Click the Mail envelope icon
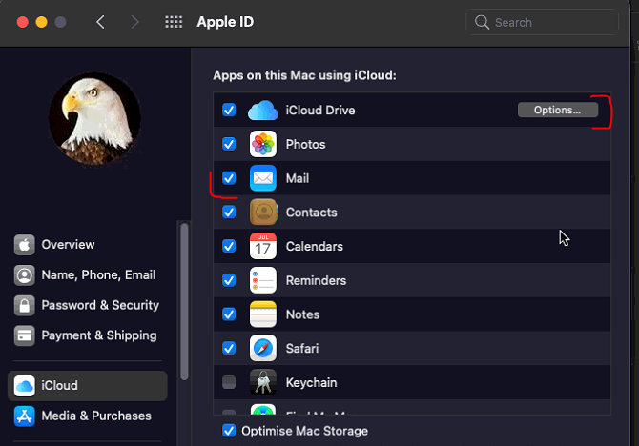This screenshot has height=446, width=639. (263, 178)
